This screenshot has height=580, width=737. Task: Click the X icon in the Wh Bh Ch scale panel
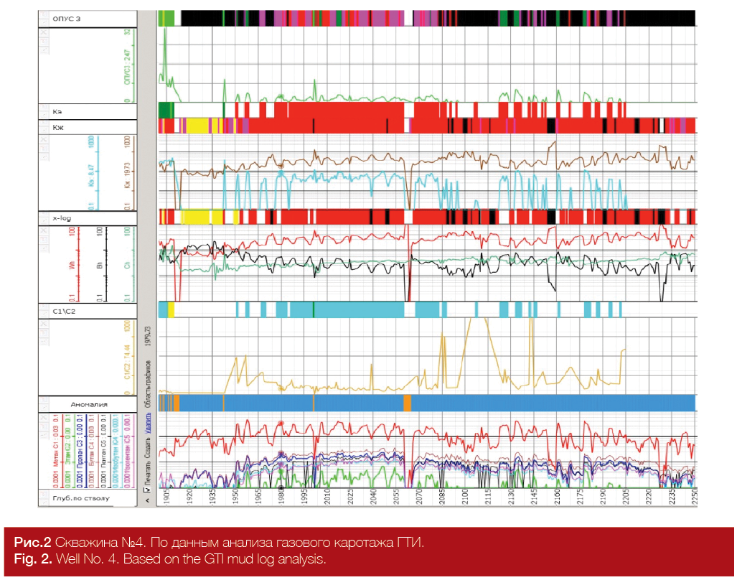click(x=43, y=230)
